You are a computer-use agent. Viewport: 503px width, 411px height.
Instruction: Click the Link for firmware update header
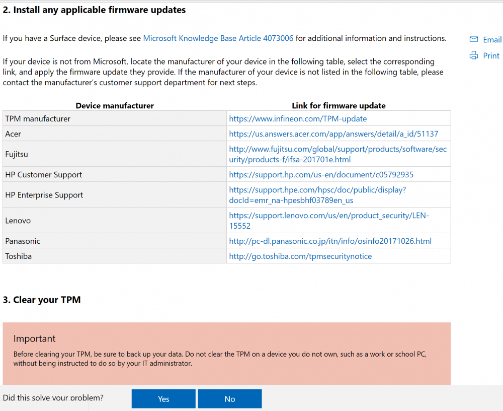[339, 106]
